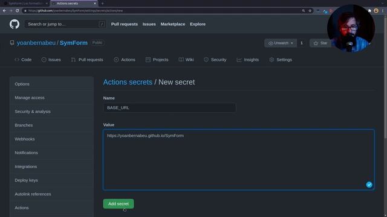387x217 pixels.
Task: Open the Insights tab
Action: [247, 60]
